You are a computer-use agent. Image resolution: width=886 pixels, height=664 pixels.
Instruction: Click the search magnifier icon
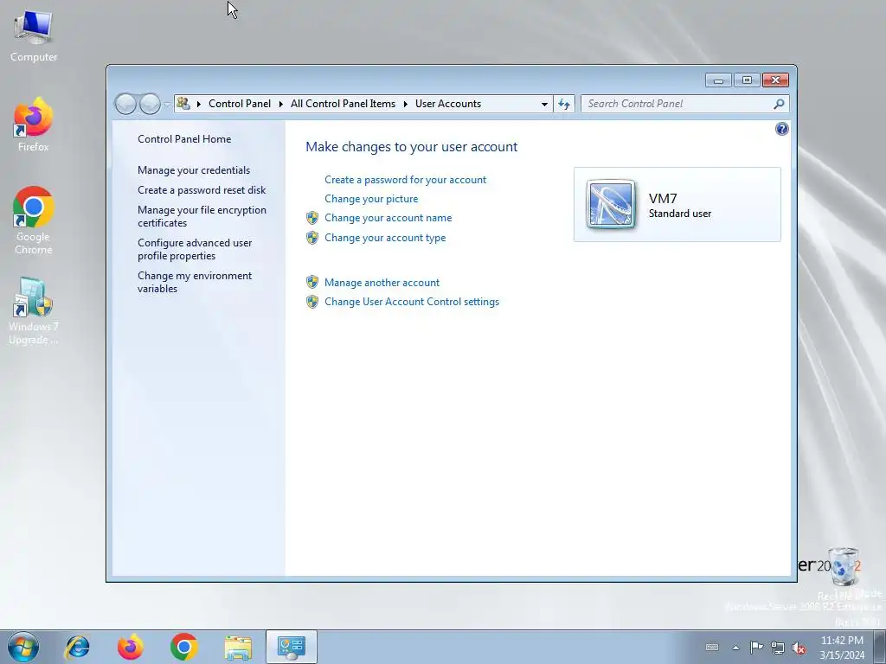pyautogui.click(x=779, y=104)
